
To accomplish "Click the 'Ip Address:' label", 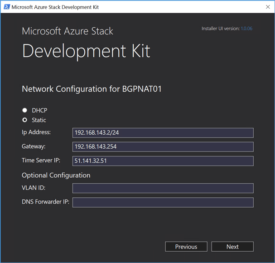I will (x=36, y=132).
